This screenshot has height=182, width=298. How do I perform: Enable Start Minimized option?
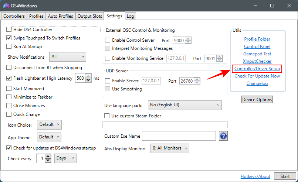pos(9,89)
